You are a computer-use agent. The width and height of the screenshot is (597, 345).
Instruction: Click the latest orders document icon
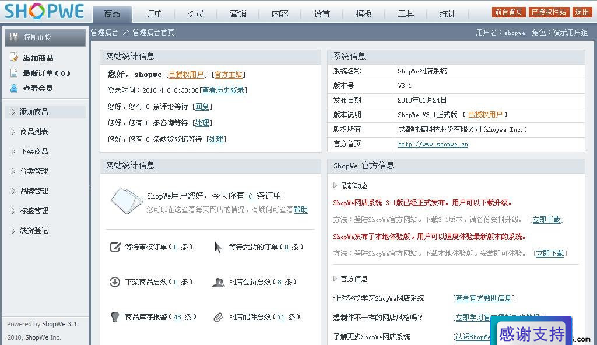pyautogui.click(x=14, y=73)
